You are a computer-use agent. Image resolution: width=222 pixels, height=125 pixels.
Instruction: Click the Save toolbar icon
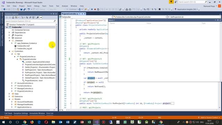21,9
